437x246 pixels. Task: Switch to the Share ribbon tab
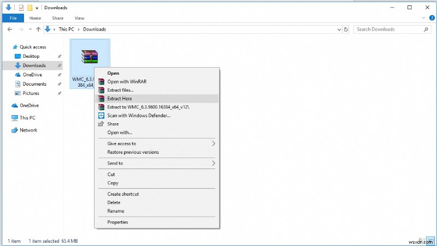(x=58, y=18)
